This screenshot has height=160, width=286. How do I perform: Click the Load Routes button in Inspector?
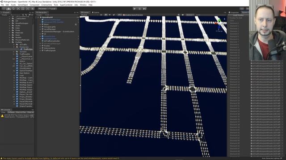click(238, 16)
